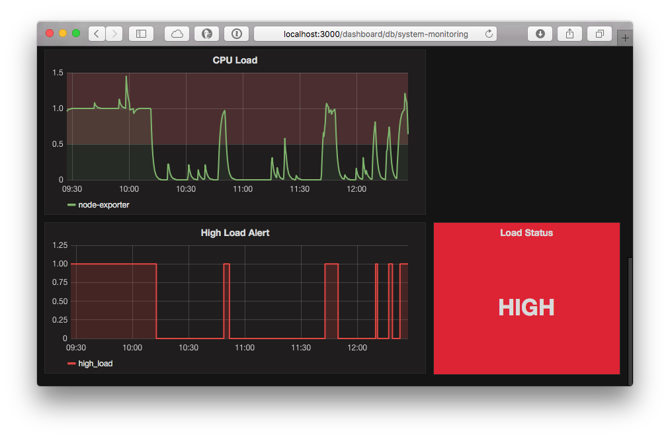670x439 pixels.
Task: Open the iCloud tabs cloud icon
Action: coord(177,34)
